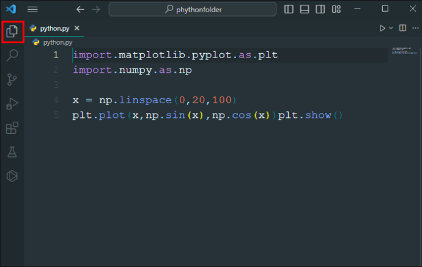
Task: Click the matplotlib.pyplot text on line 1
Action: point(175,55)
